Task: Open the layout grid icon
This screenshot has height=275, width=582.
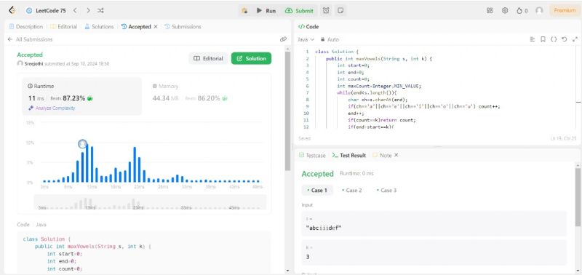Action: pos(490,11)
